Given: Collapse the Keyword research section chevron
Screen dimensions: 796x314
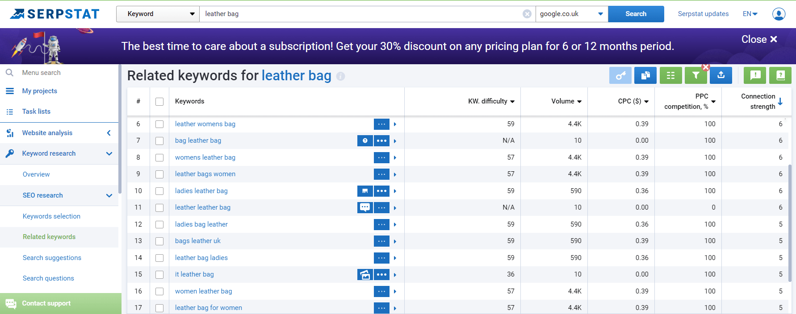Looking at the screenshot, I should (x=109, y=153).
